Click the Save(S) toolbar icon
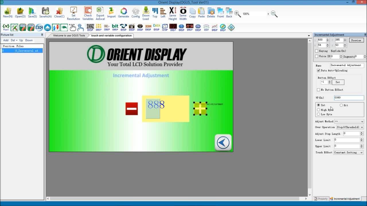Viewport: 367px width, 206px height. click(x=32, y=13)
